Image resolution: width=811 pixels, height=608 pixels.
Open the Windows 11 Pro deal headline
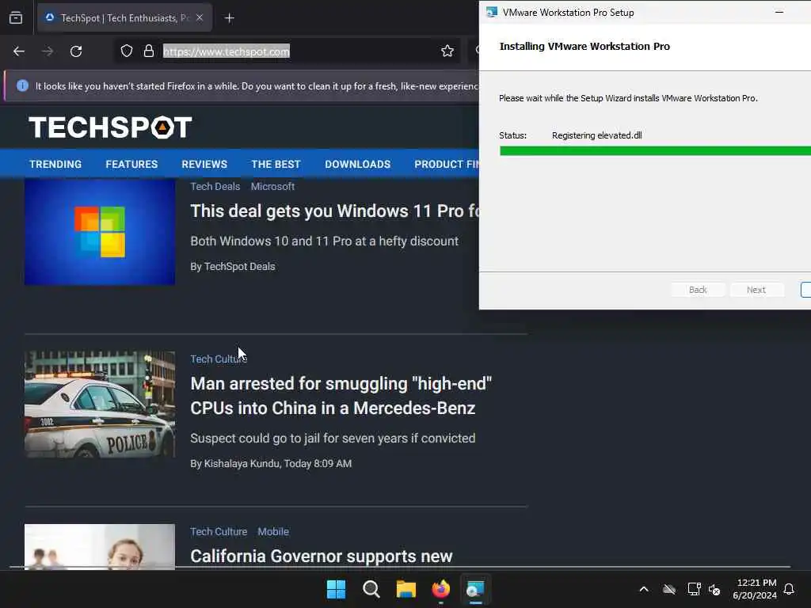pyautogui.click(x=335, y=211)
